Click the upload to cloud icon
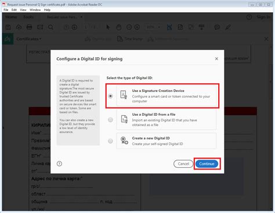 (19, 27)
